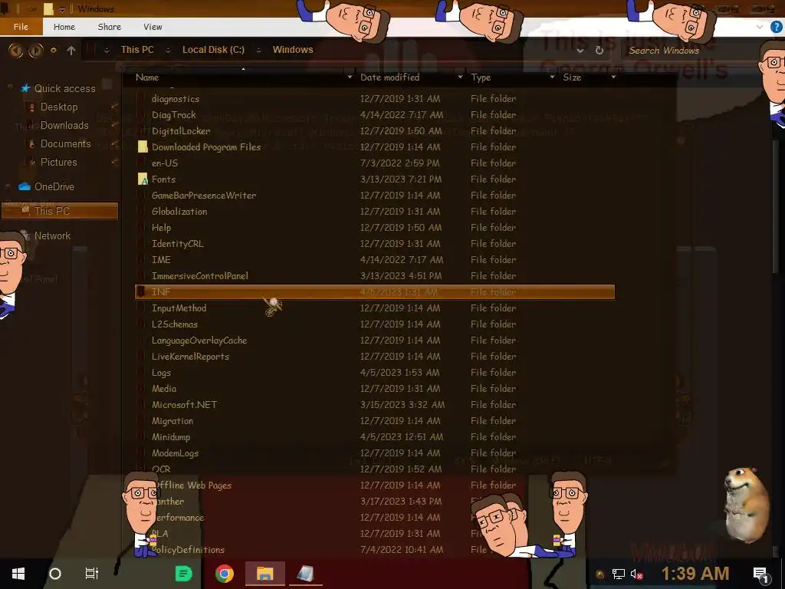Click the Quick access star icon
The width and height of the screenshot is (785, 589).
[x=25, y=89]
